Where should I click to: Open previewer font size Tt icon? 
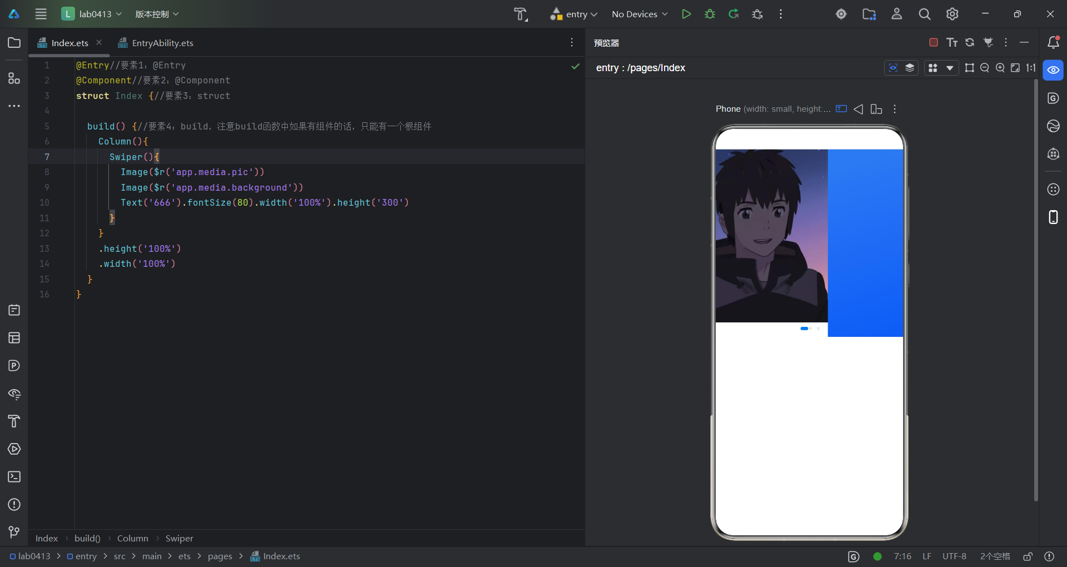(952, 42)
